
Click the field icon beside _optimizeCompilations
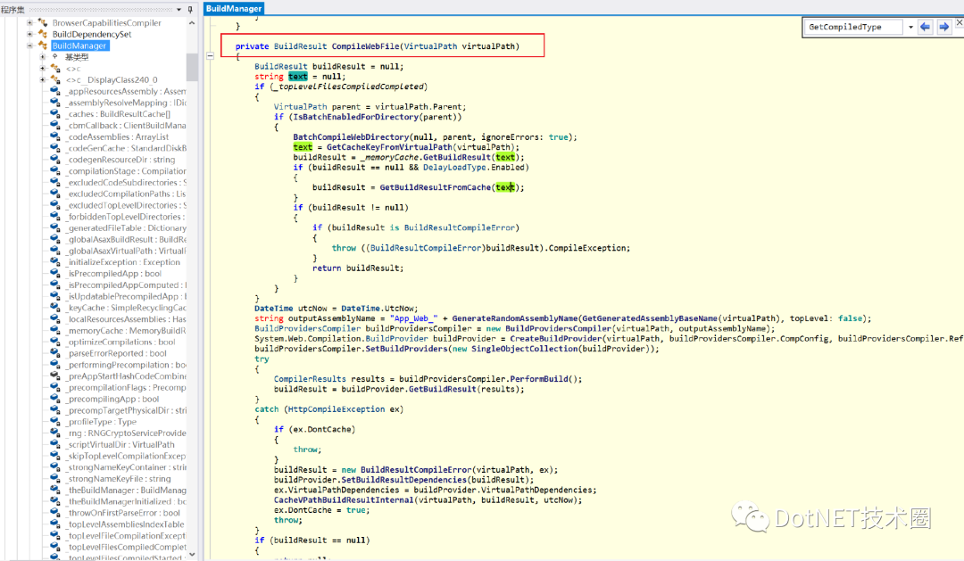[x=55, y=342]
